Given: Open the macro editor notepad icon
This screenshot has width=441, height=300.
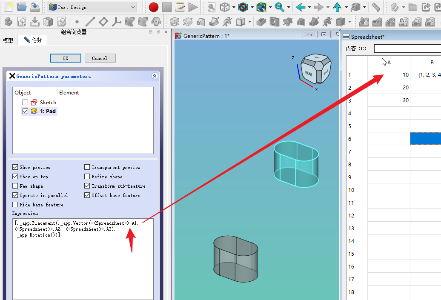Looking at the screenshot, I should tap(180, 7).
